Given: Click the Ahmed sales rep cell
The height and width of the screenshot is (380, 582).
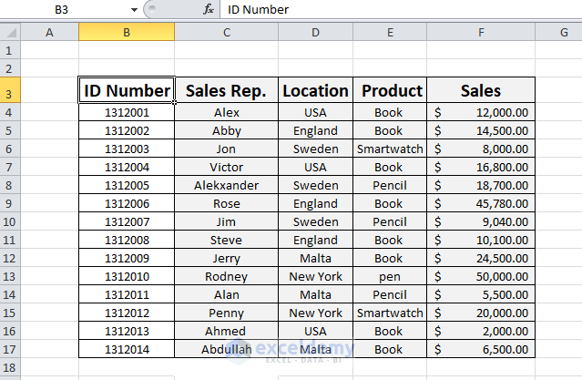Looking at the screenshot, I should [x=227, y=331].
